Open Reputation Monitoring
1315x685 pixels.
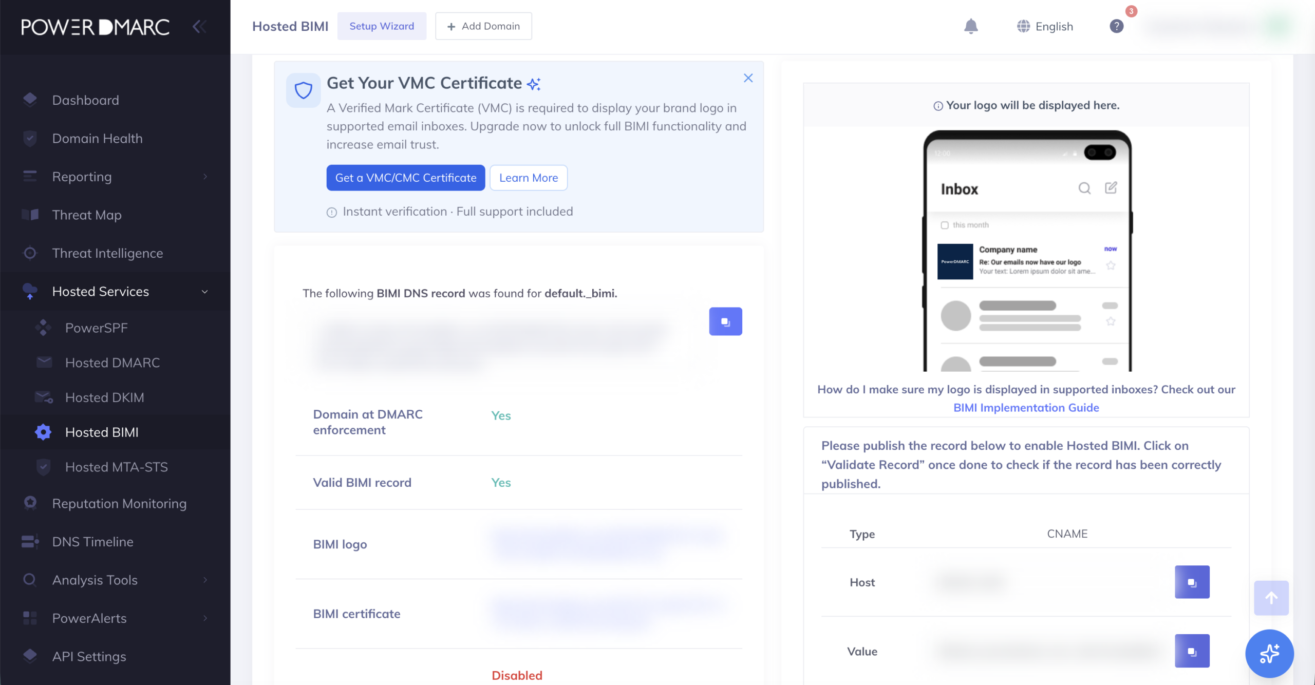(x=119, y=503)
